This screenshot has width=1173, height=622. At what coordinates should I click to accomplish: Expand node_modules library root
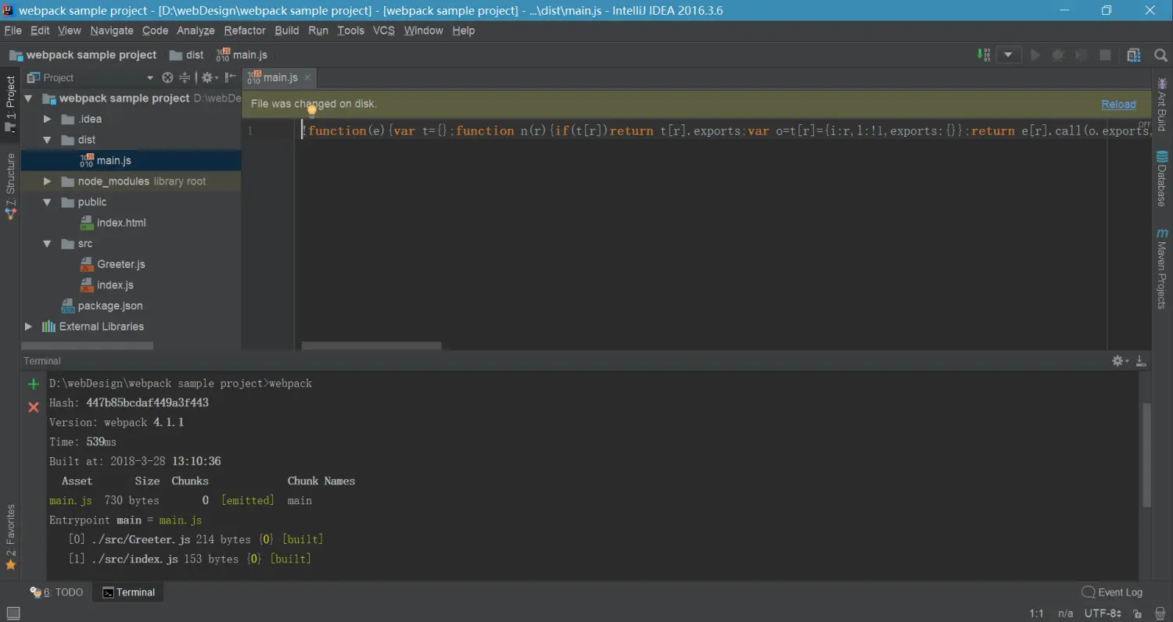pyautogui.click(x=48, y=181)
